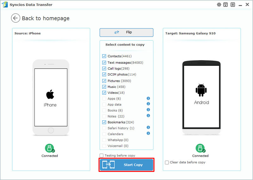Enable Clear data before copy

click(167, 162)
